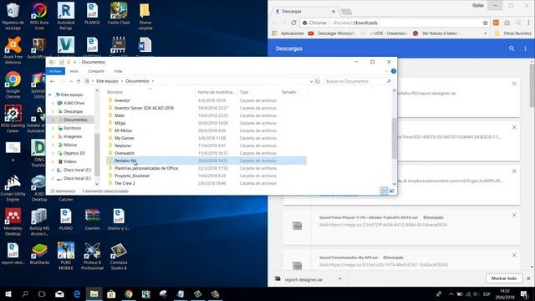Open Castle Clash desktop shortcut
Screen dimensions: 535x301
click(119, 13)
